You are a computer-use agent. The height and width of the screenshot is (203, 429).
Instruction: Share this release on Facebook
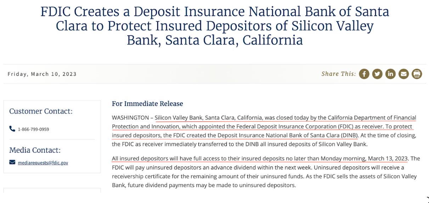pyautogui.click(x=364, y=74)
